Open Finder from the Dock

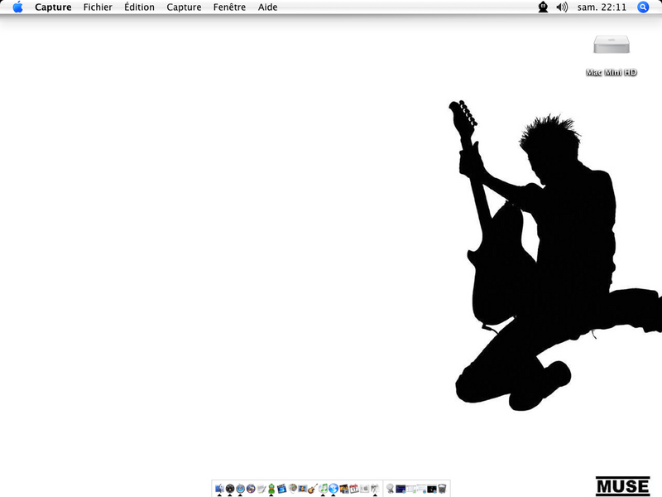point(219,489)
